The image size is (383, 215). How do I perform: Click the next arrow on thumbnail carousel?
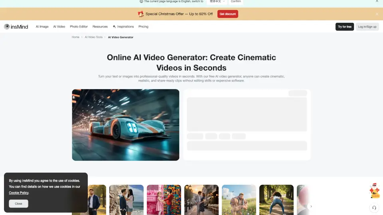point(311,207)
